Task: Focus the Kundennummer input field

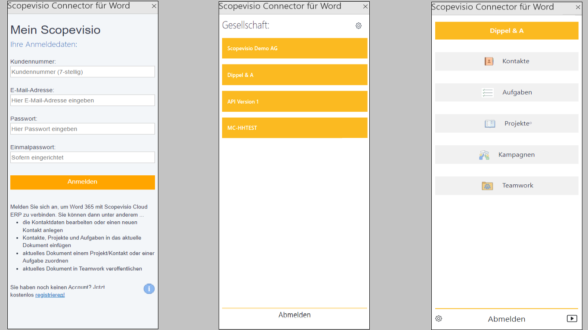Action: 83,72
